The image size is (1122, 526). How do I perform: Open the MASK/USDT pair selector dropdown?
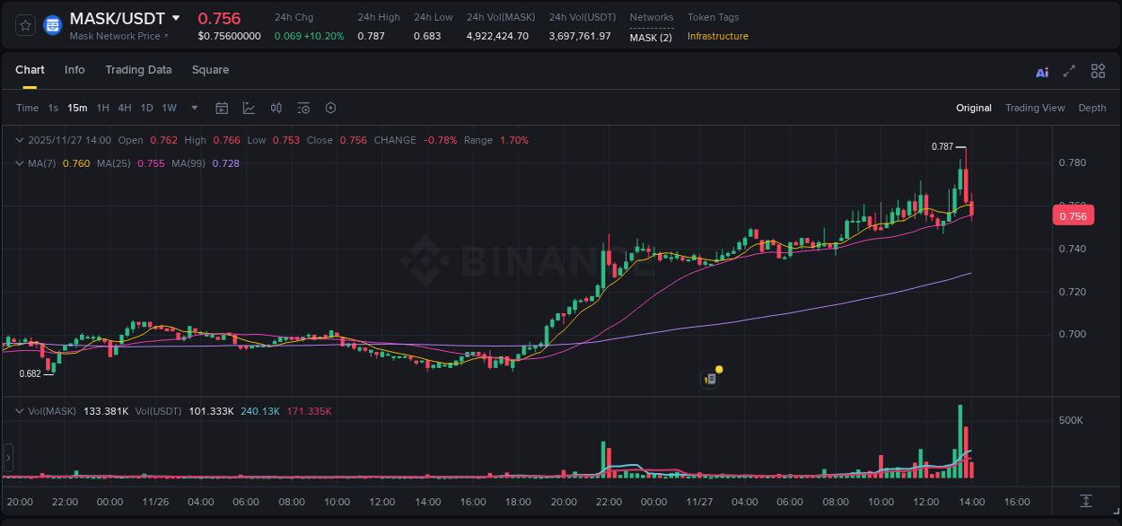tap(177, 18)
